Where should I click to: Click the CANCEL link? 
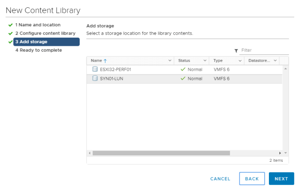220,179
